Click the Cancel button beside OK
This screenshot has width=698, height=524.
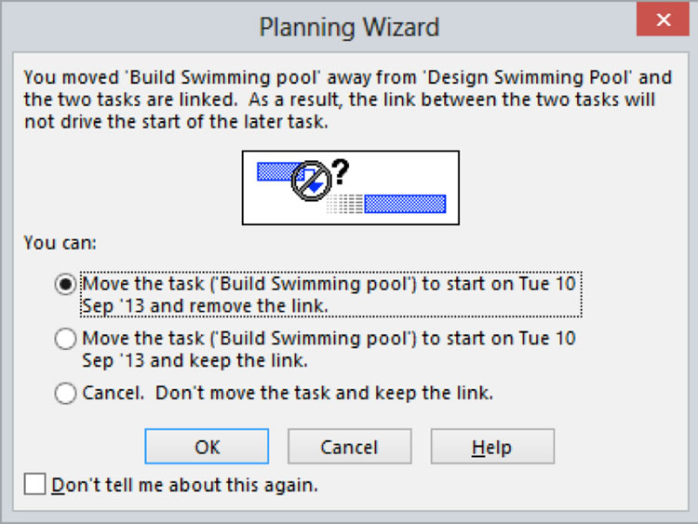coord(349,447)
